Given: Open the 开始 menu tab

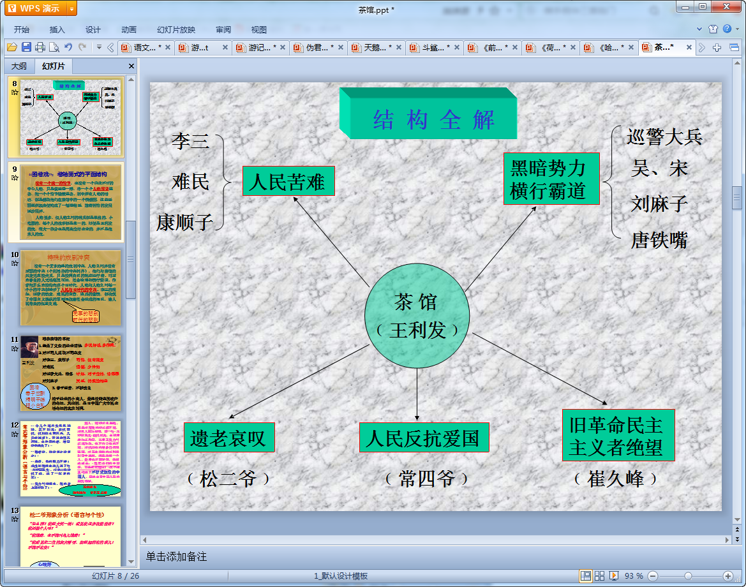Looking at the screenshot, I should (x=22, y=29).
